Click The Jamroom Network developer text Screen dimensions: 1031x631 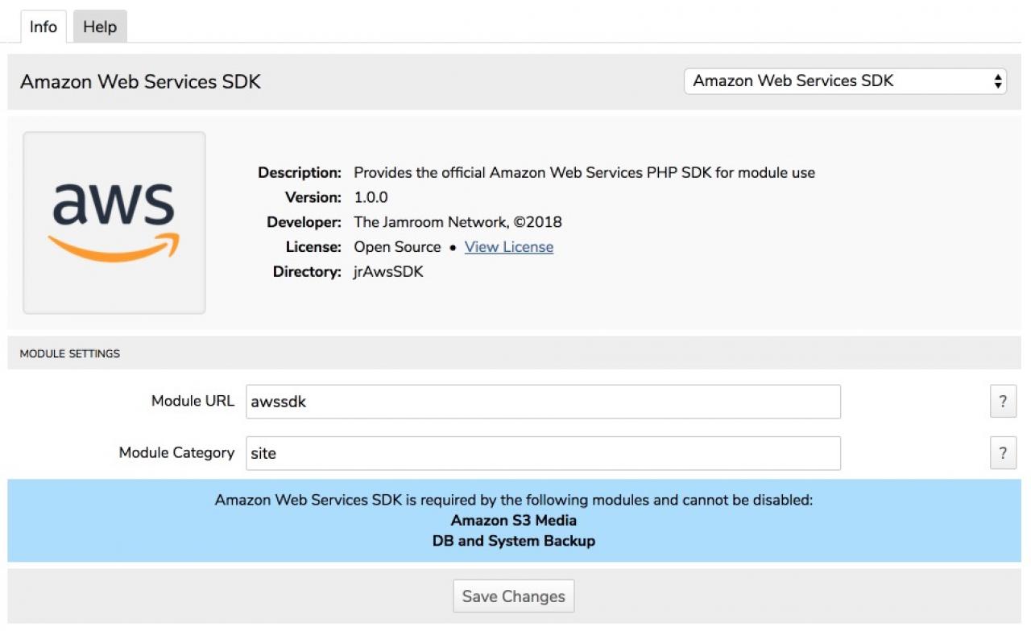click(x=458, y=222)
